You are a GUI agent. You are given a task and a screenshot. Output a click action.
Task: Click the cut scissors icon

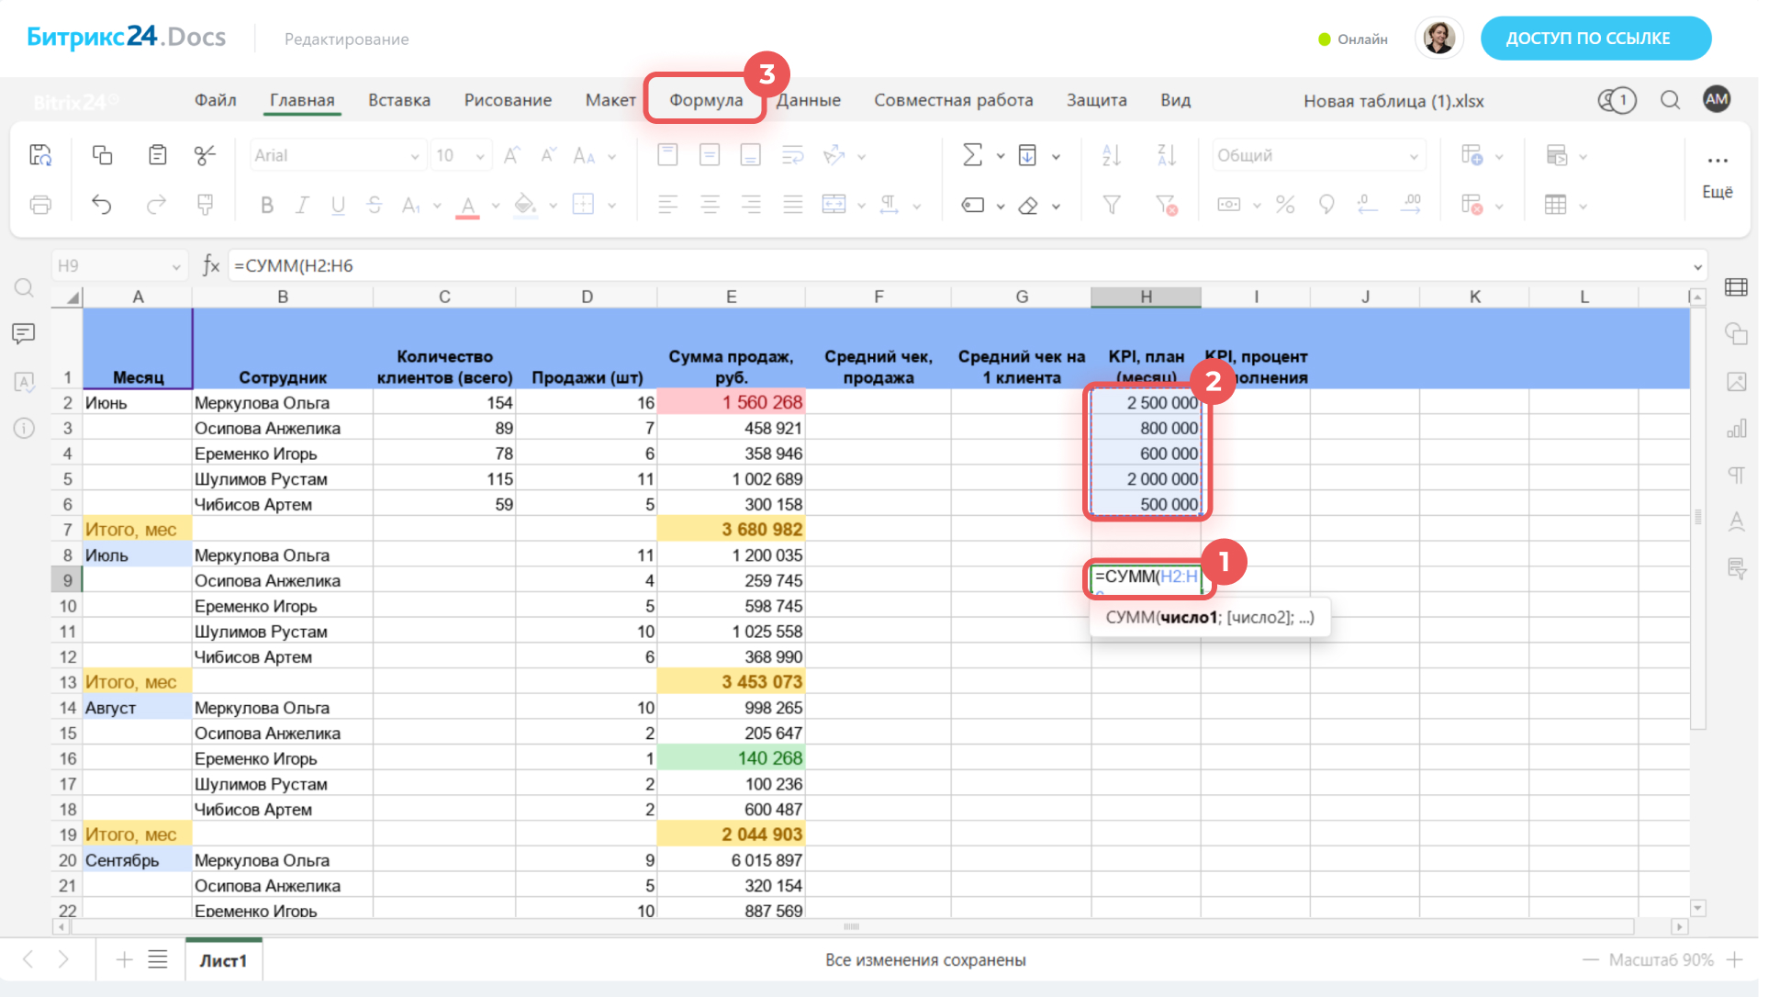point(205,155)
